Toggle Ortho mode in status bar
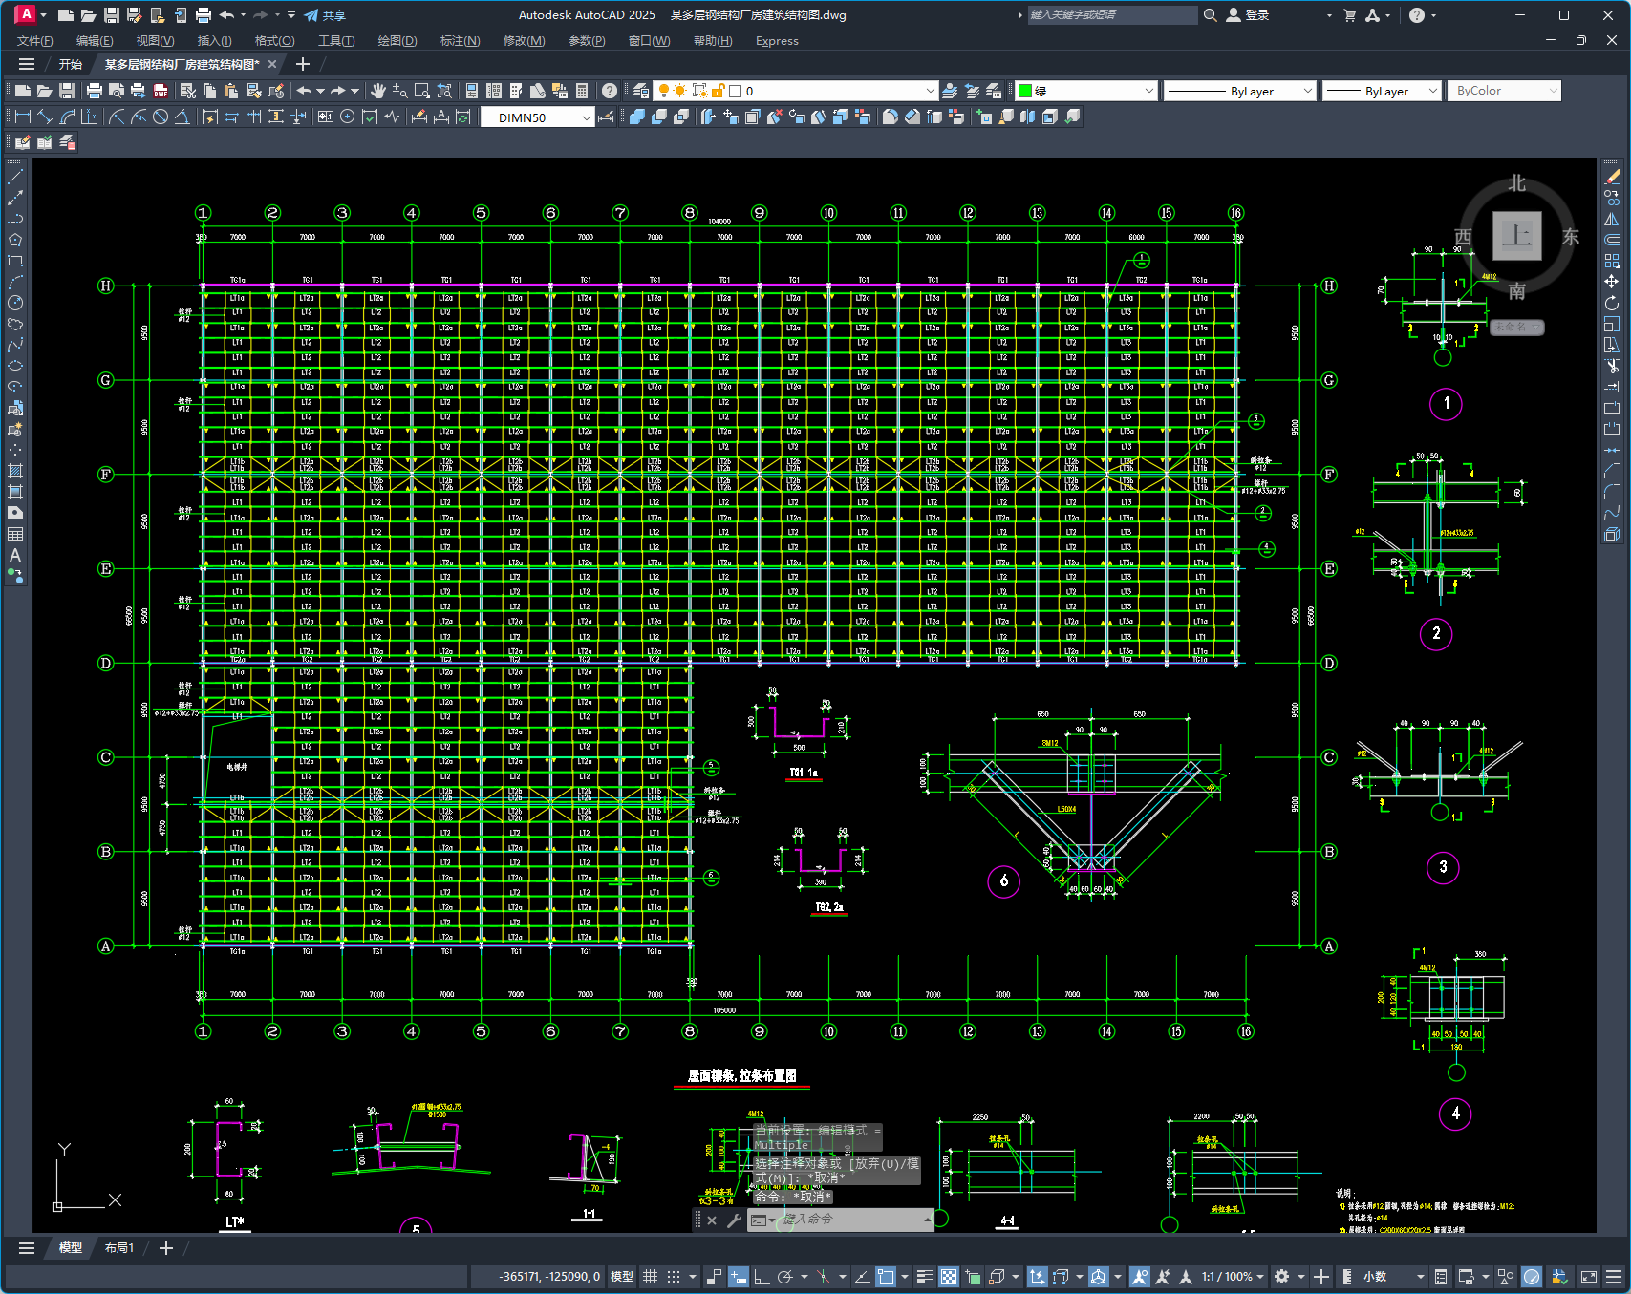 click(x=762, y=1277)
